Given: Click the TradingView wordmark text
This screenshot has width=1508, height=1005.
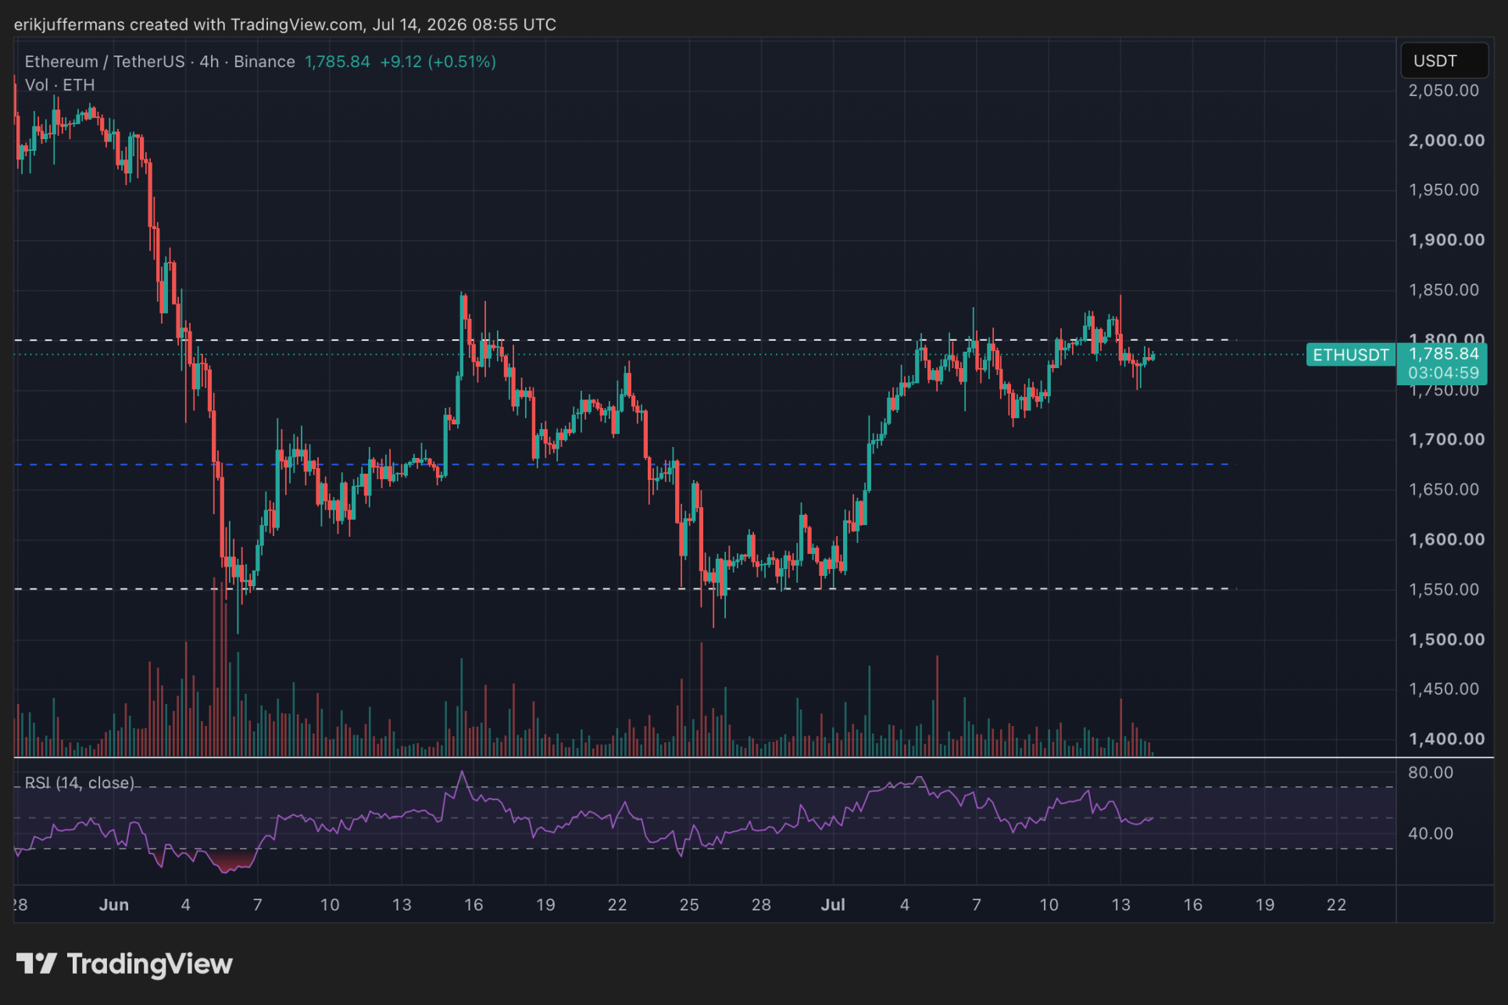Looking at the screenshot, I should pyautogui.click(x=150, y=964).
